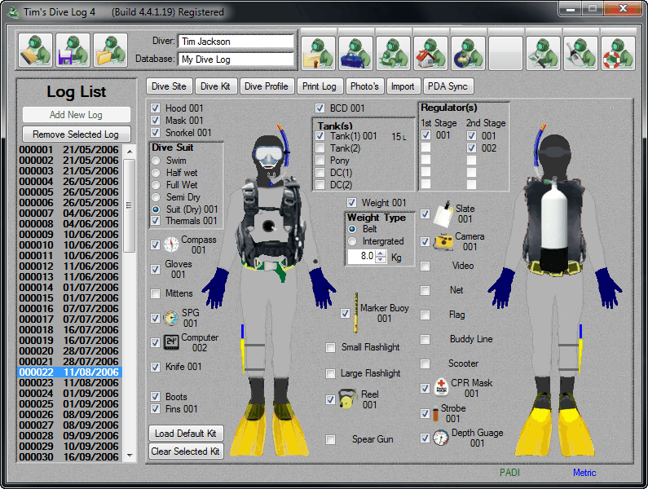This screenshot has width=648, height=489.
Task: Select log 000023 dated 11/08/2006
Action: 69,383
